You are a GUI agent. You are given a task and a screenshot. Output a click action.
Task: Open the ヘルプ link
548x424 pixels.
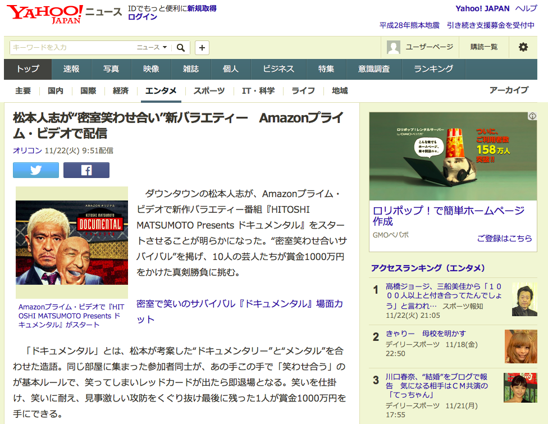[526, 8]
